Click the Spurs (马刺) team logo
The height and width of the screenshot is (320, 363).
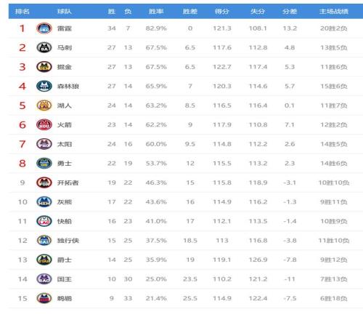(x=44, y=47)
